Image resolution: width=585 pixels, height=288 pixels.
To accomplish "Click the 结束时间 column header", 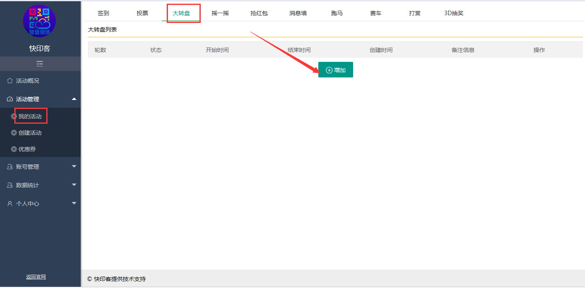I will point(299,50).
